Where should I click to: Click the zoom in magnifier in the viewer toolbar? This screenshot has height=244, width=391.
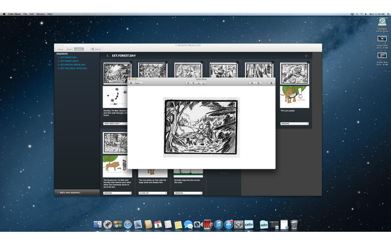(x=259, y=83)
